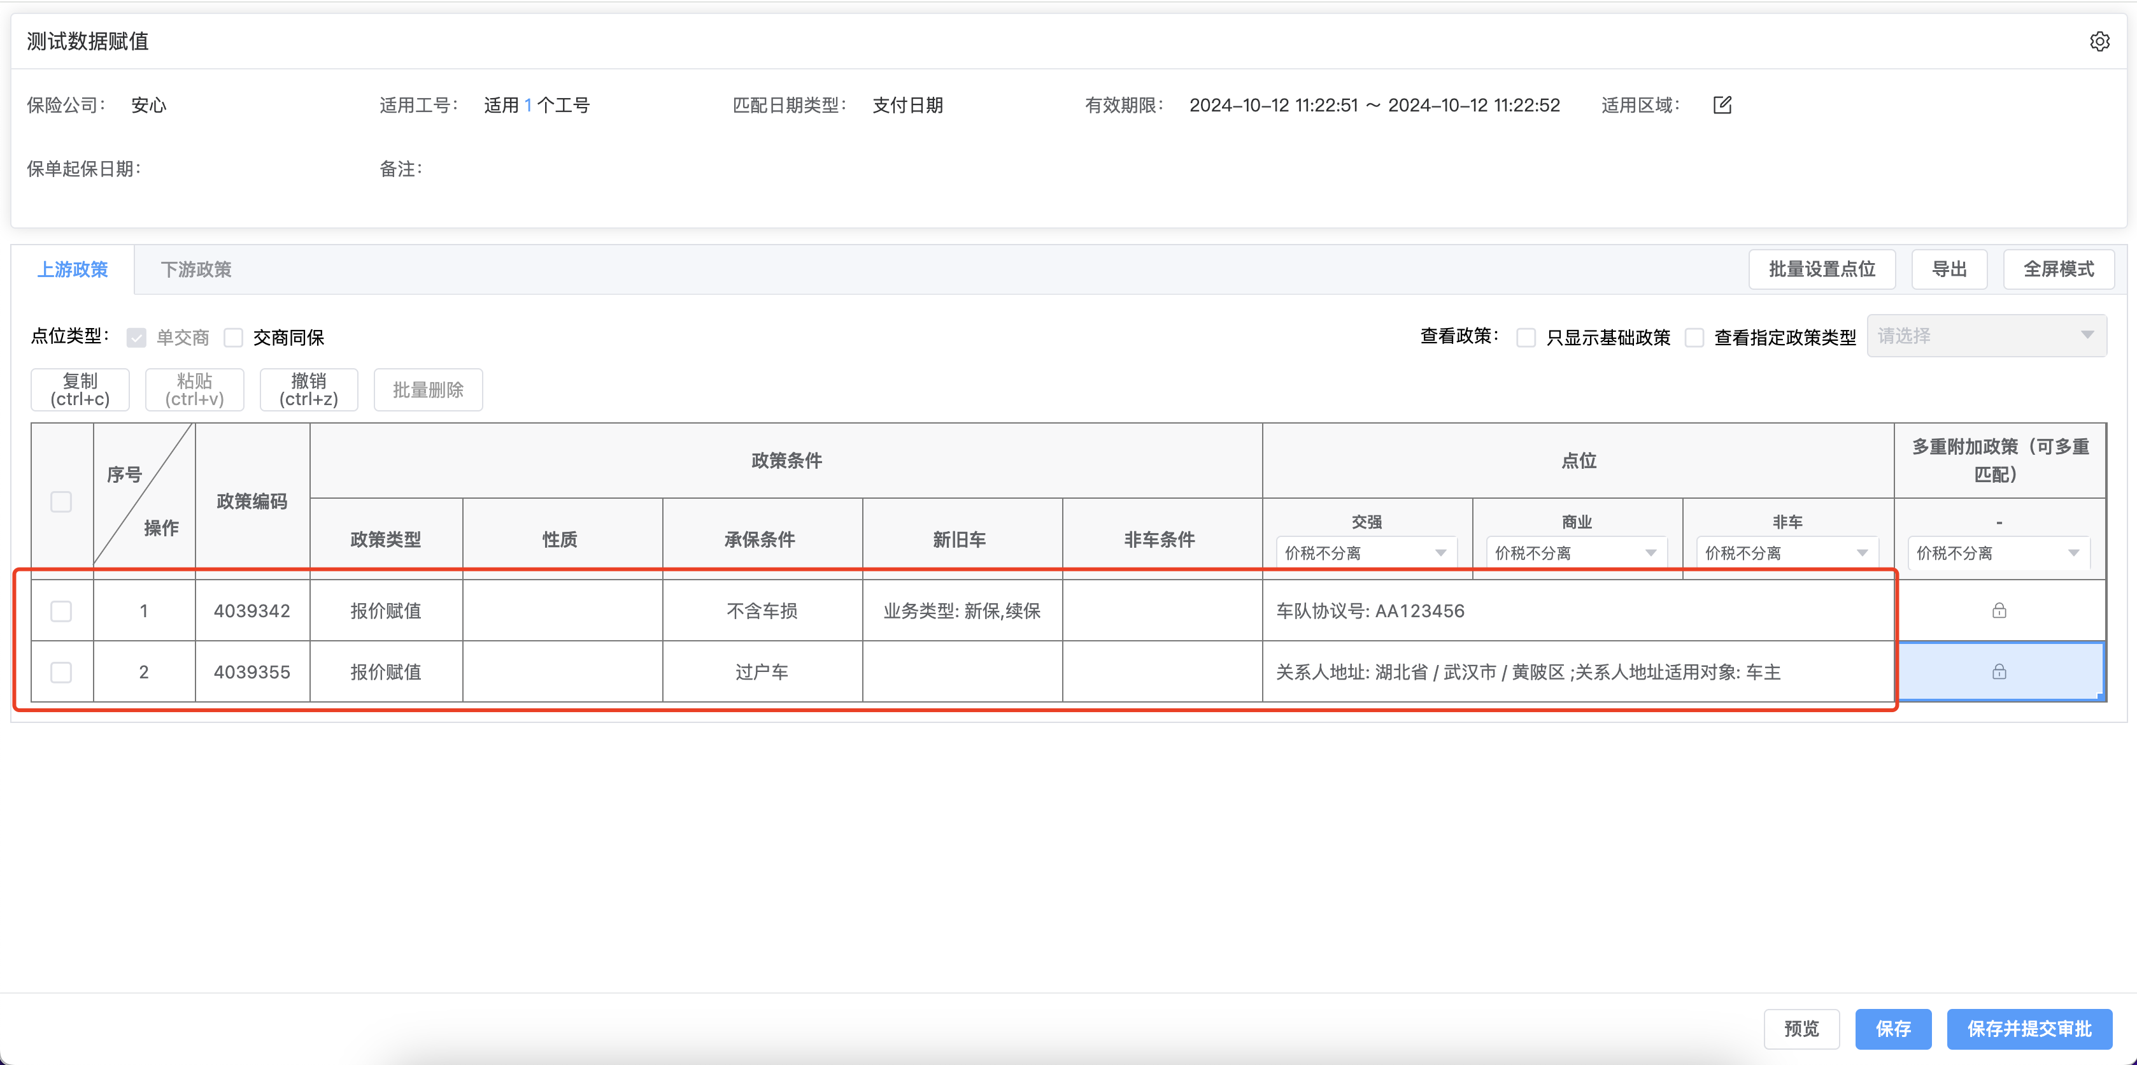The height and width of the screenshot is (1065, 2137).
Task: Check 只显示基础政策 option
Action: 1526,337
